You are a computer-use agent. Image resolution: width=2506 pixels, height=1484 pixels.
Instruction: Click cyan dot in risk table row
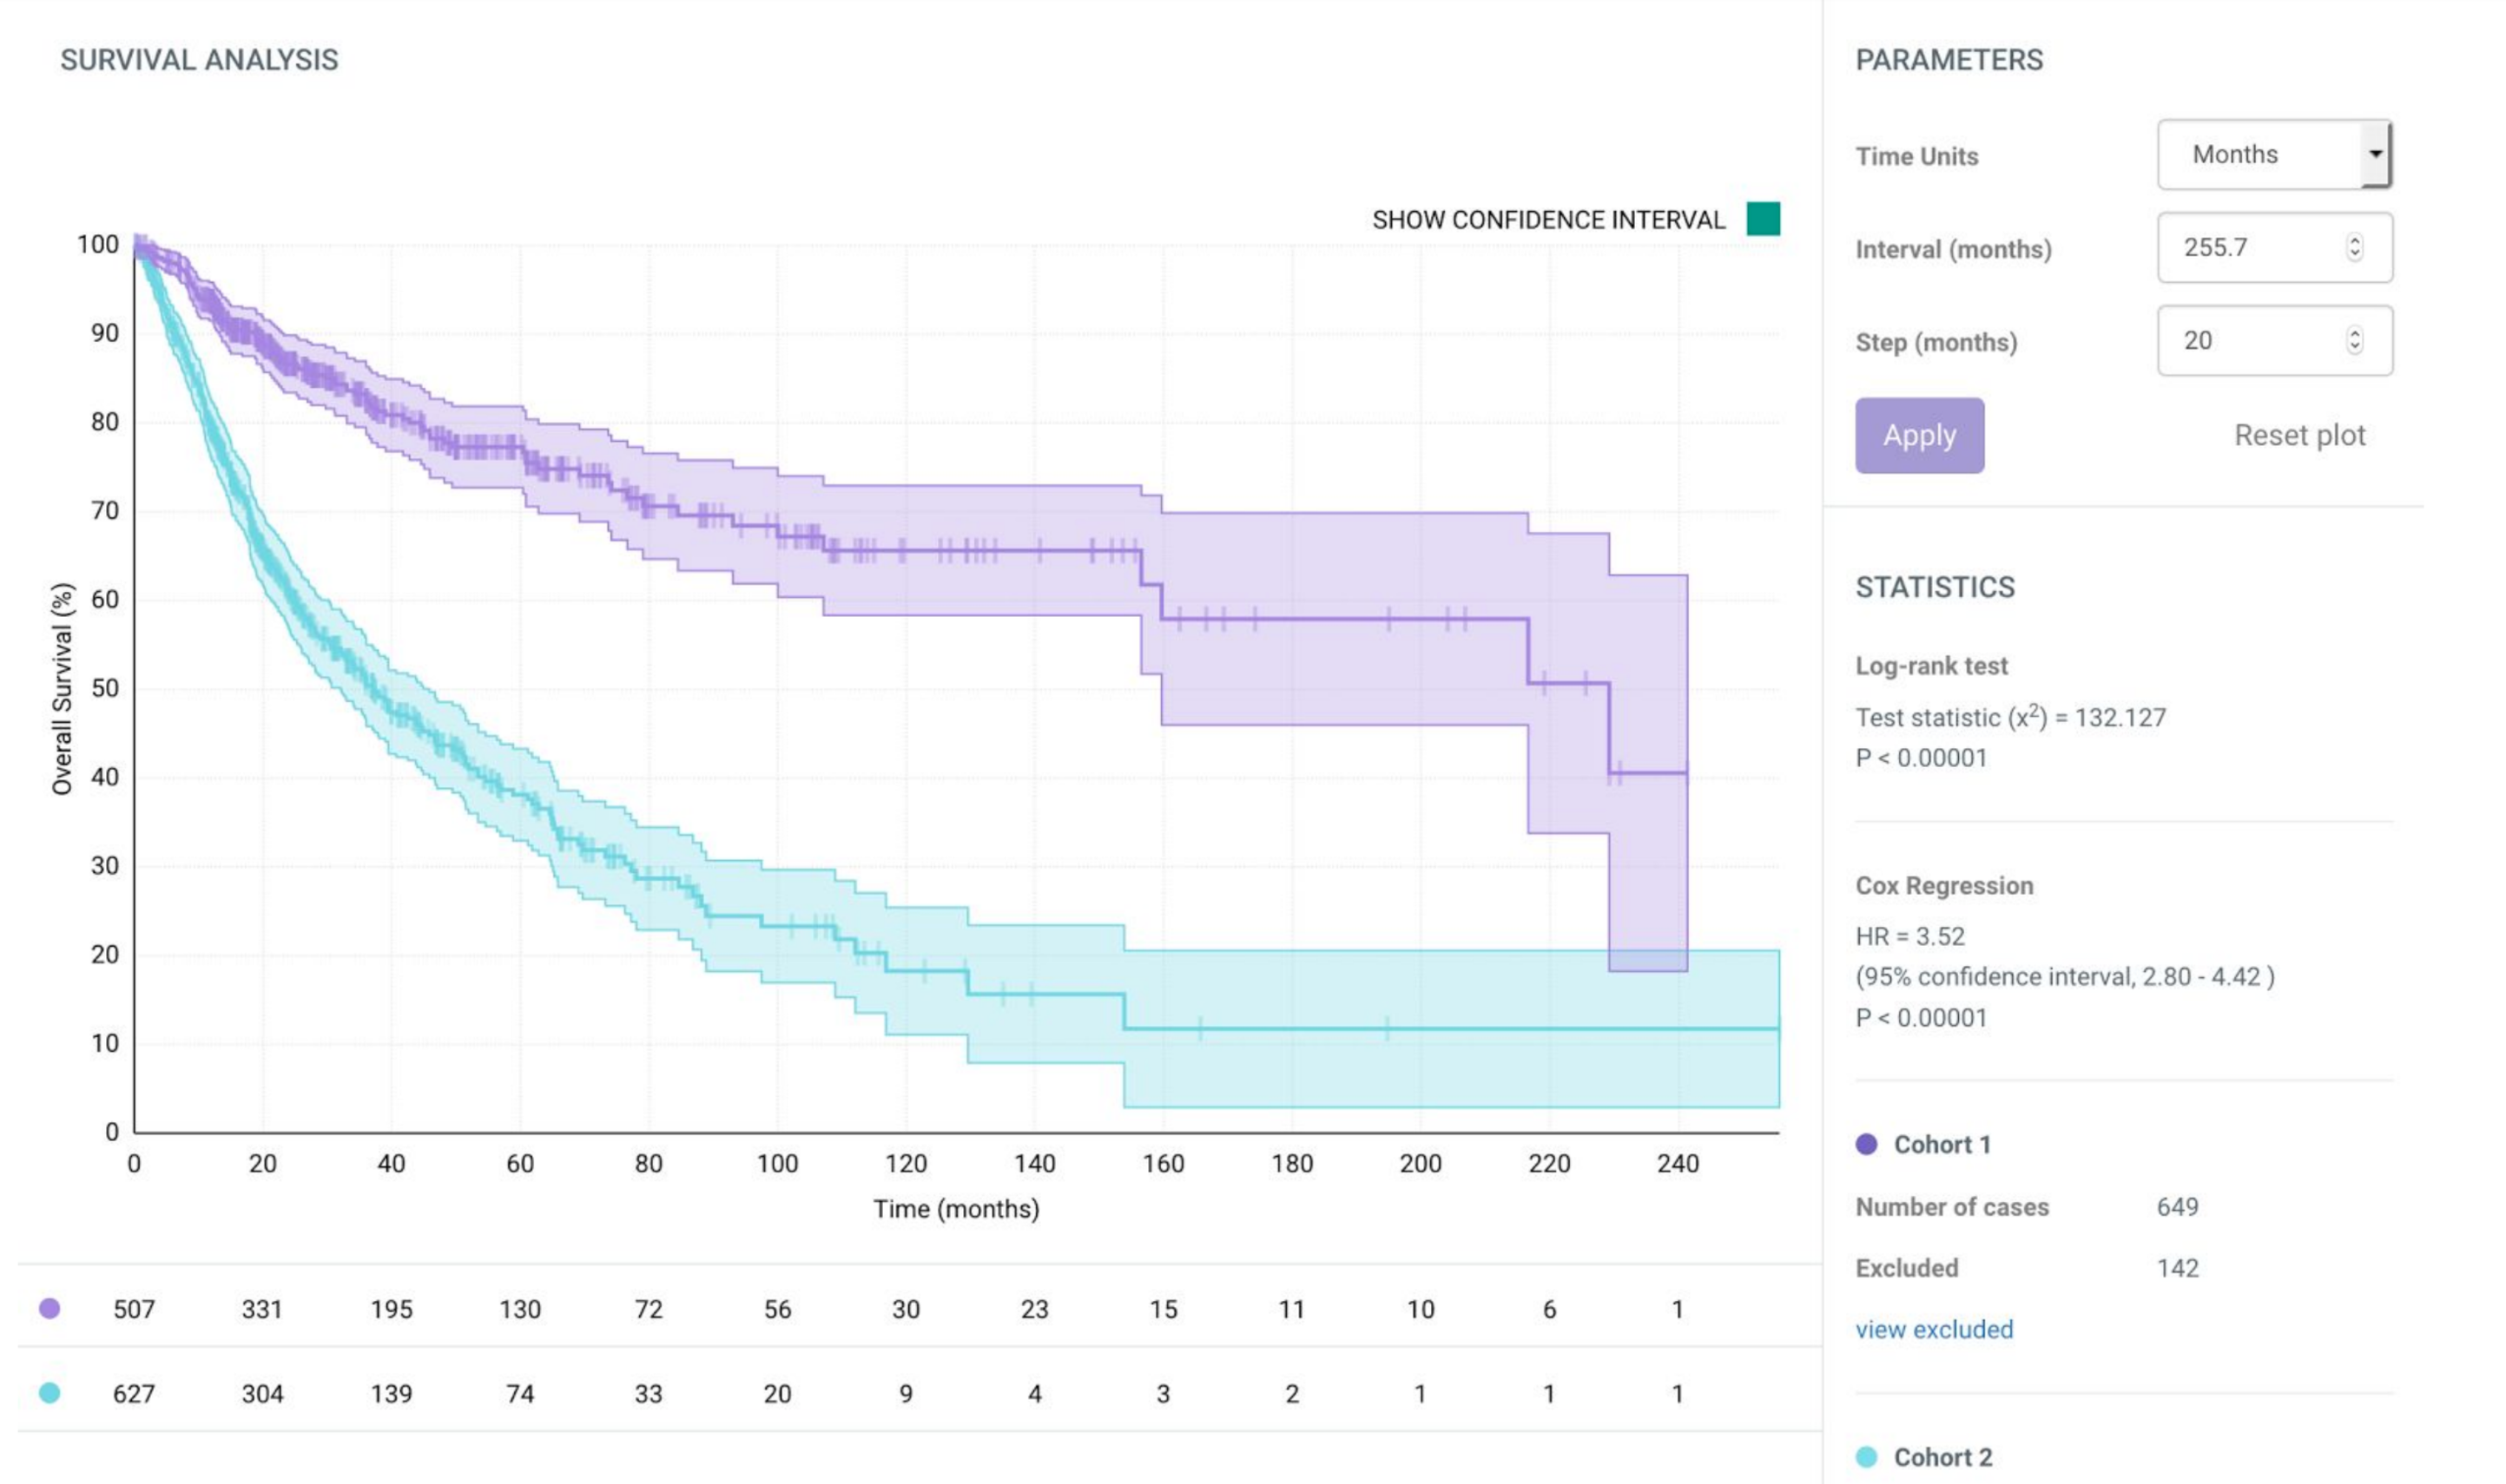(x=49, y=1392)
